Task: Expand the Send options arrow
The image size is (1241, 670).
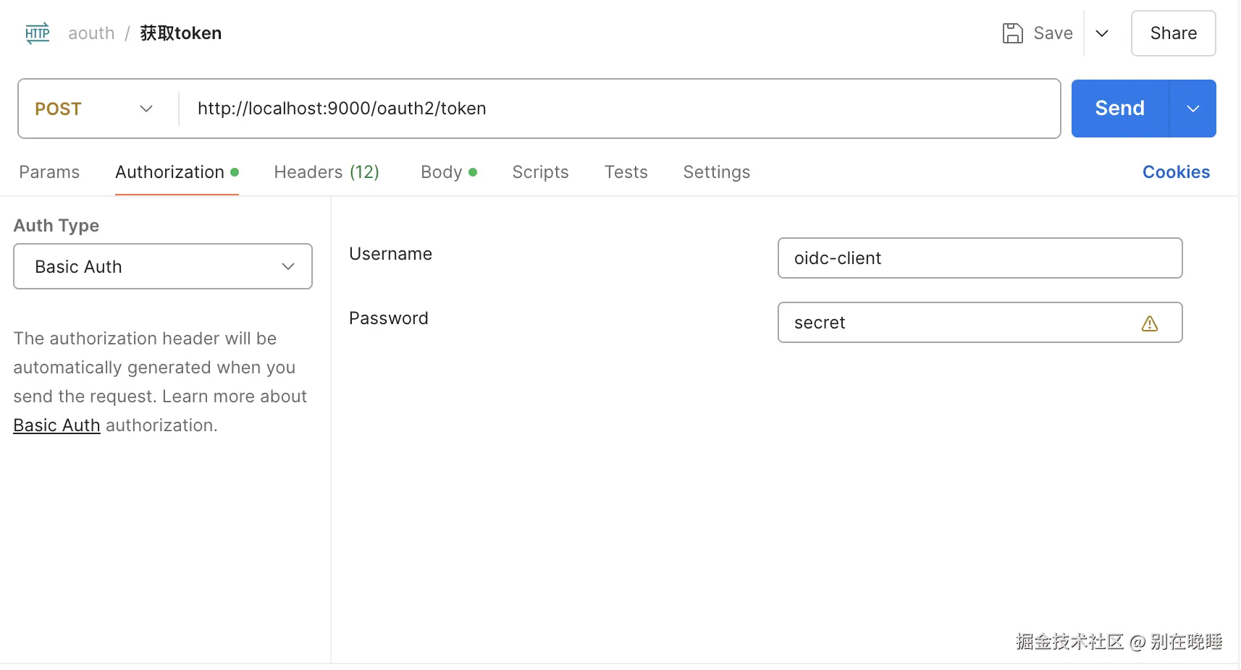Action: coord(1192,109)
